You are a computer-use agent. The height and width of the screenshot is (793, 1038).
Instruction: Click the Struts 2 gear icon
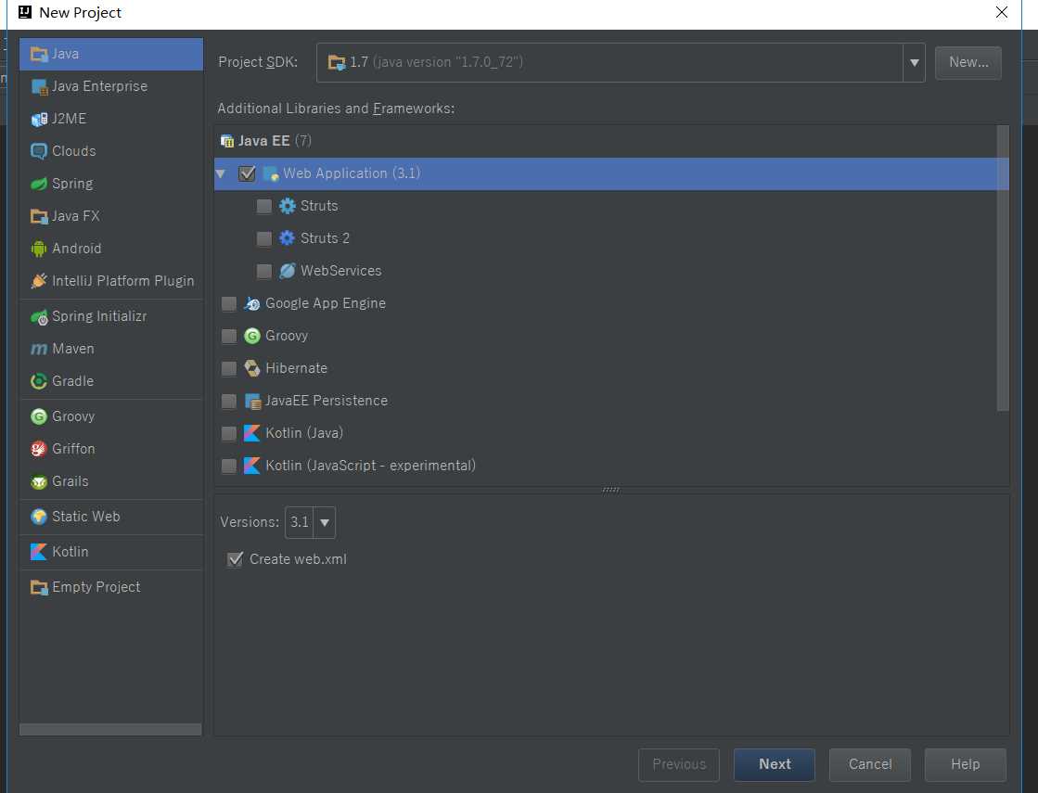287,238
